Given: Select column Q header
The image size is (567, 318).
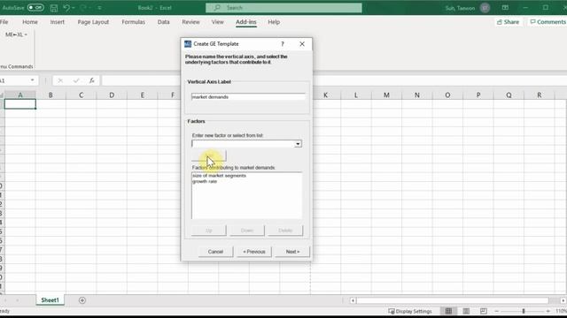Looking at the screenshot, I should tap(509, 95).
